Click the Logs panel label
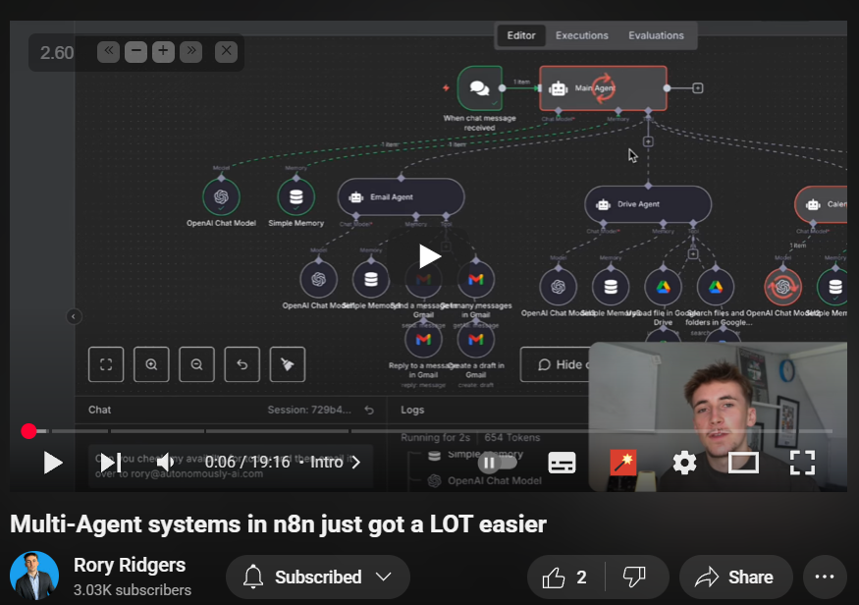Screen dimensions: 859x605 tap(412, 410)
